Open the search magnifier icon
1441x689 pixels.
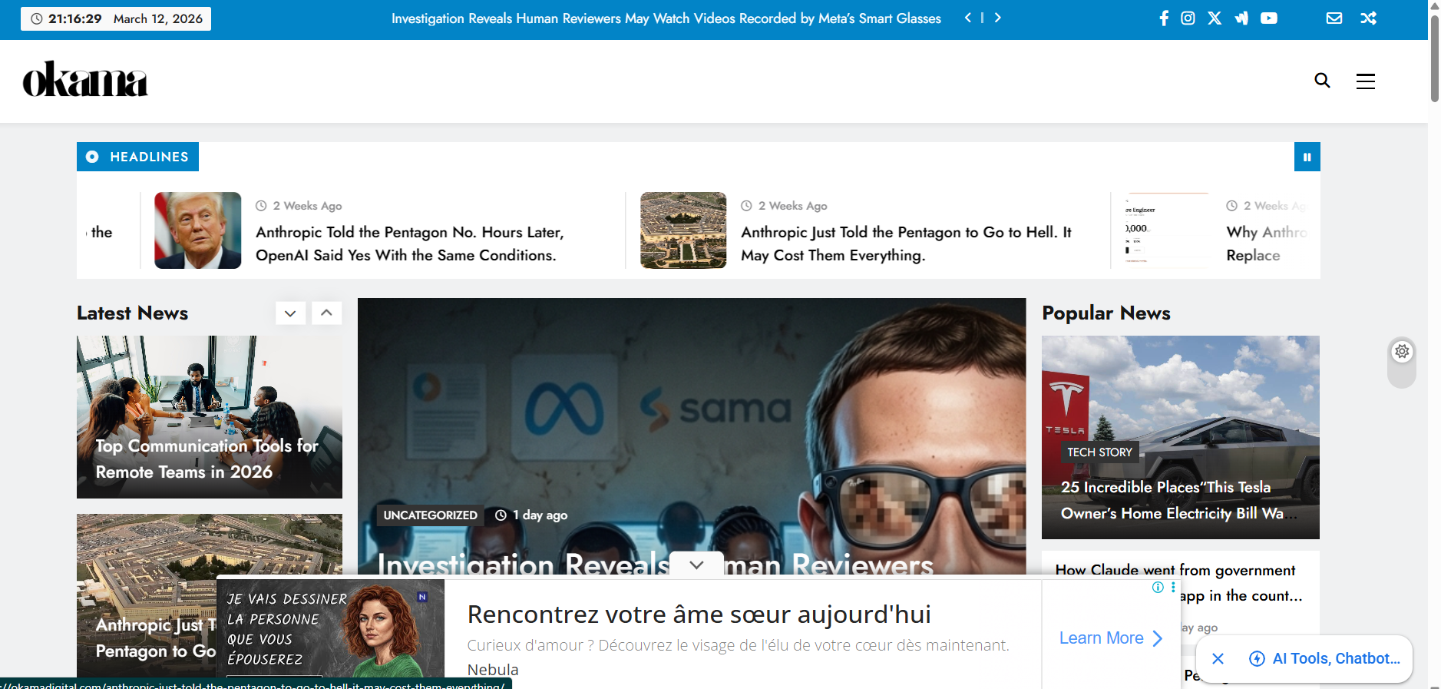point(1322,81)
